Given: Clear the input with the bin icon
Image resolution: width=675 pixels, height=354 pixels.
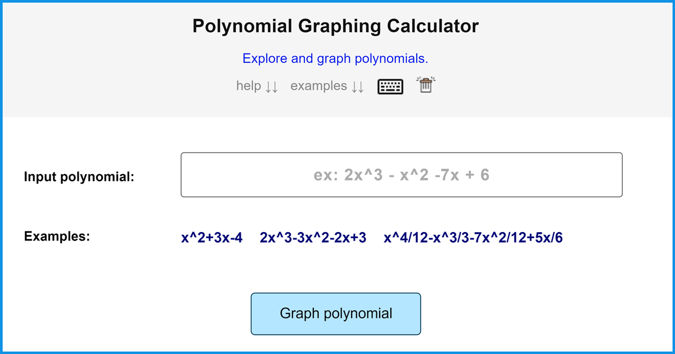Looking at the screenshot, I should click(x=426, y=85).
